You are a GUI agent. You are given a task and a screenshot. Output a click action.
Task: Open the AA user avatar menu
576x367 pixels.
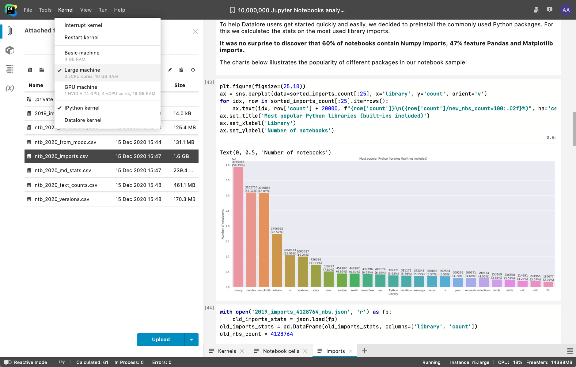click(566, 10)
